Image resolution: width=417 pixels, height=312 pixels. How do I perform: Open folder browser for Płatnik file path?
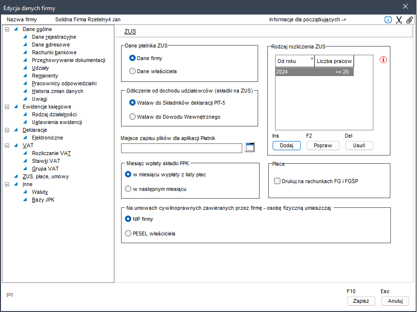(249, 148)
